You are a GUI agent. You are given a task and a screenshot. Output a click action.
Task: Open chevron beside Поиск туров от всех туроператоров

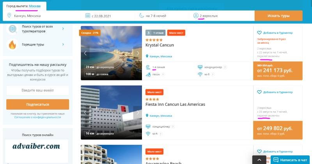tap(63, 29)
